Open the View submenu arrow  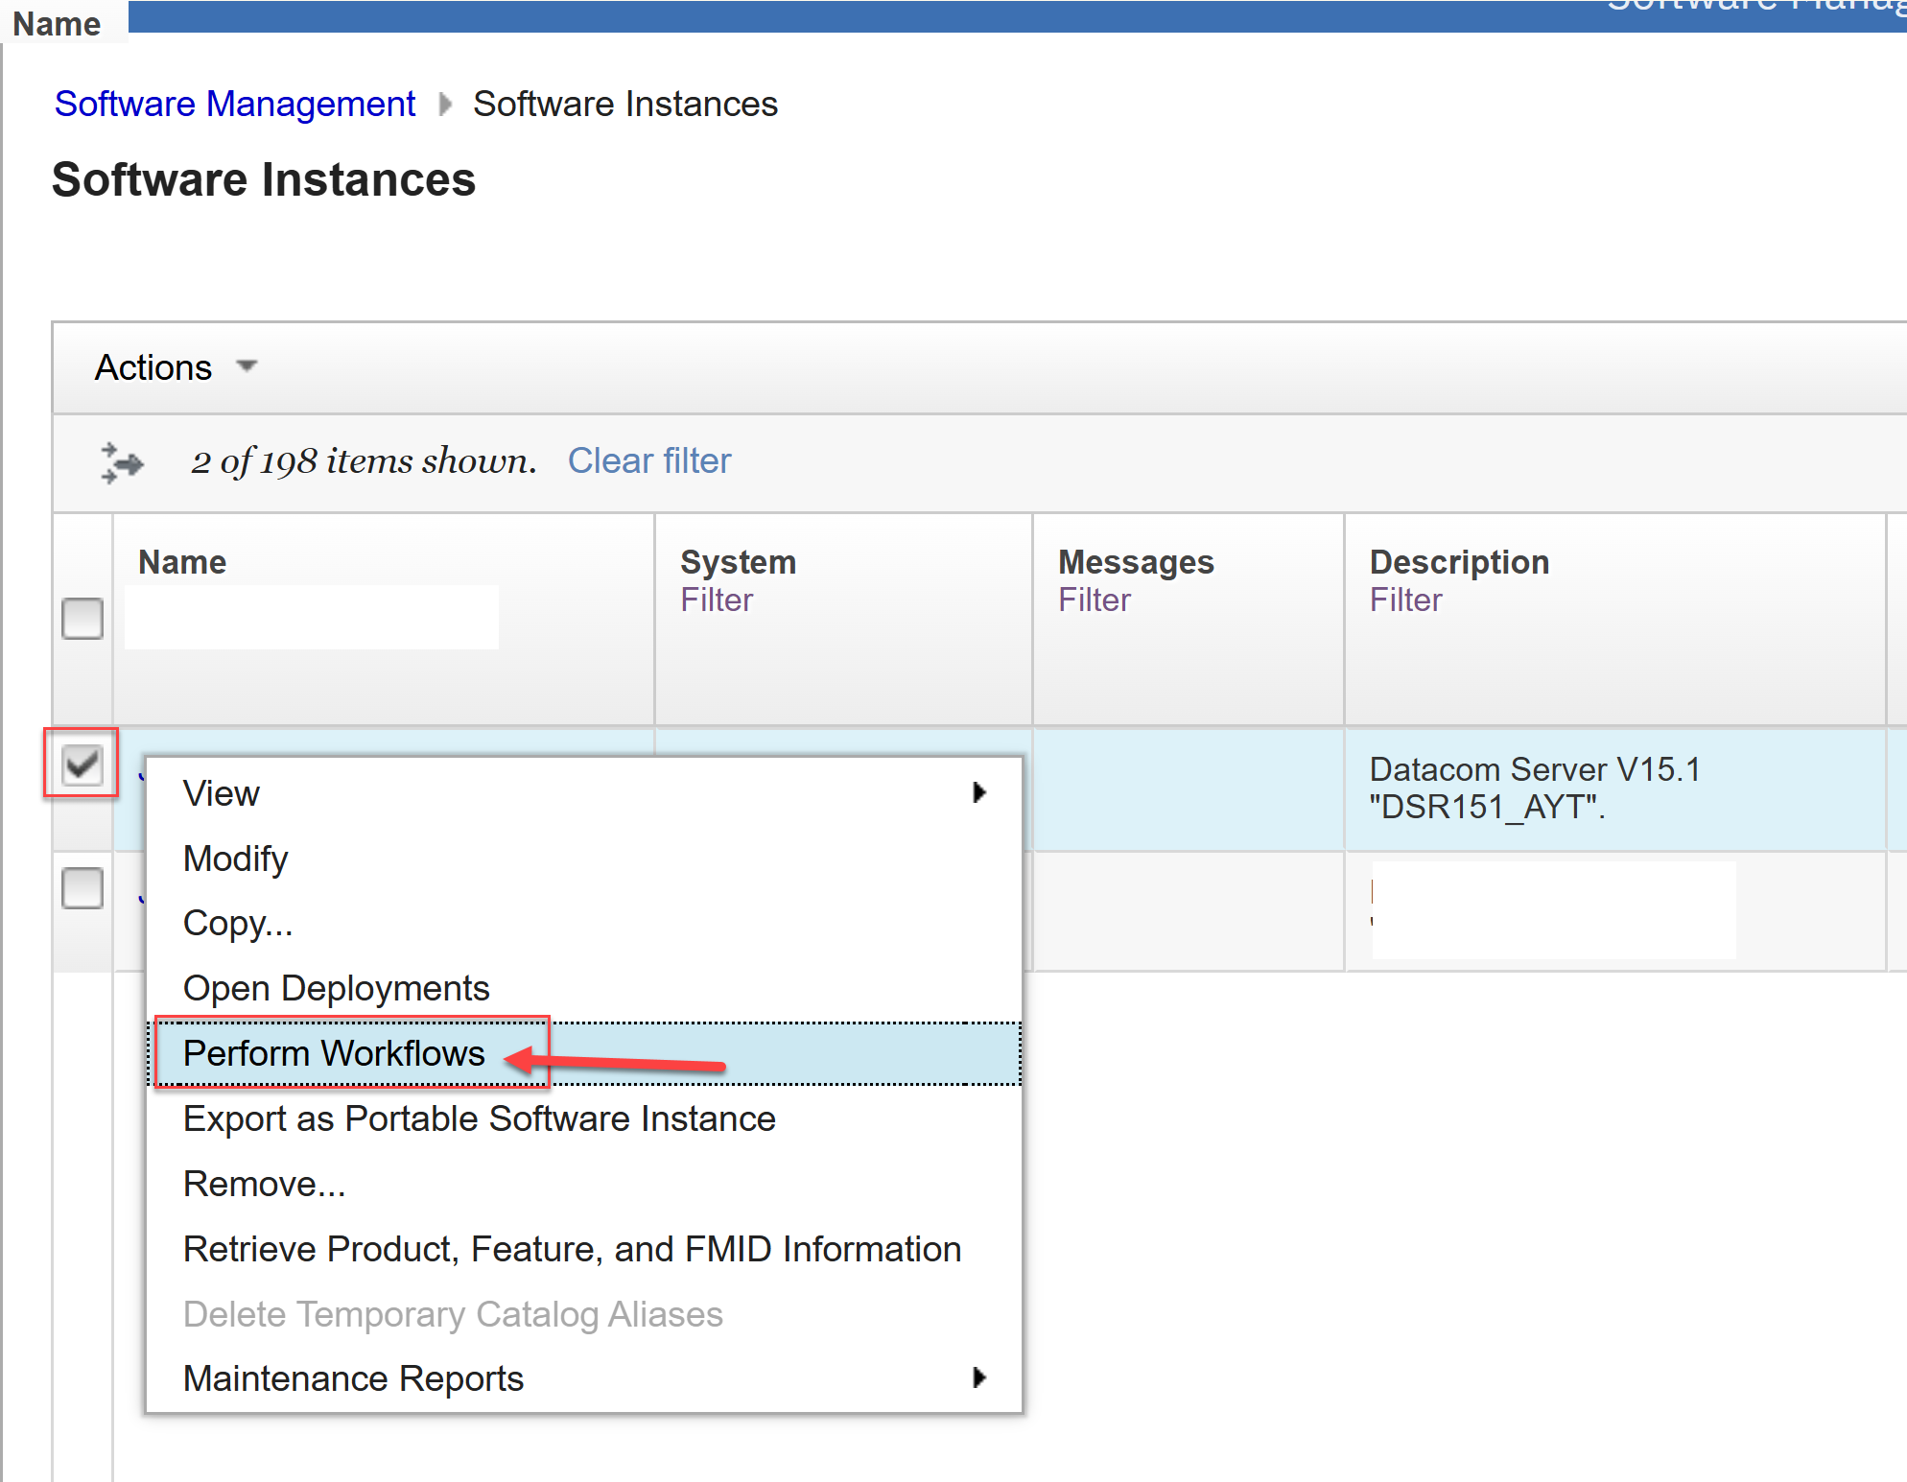click(978, 792)
